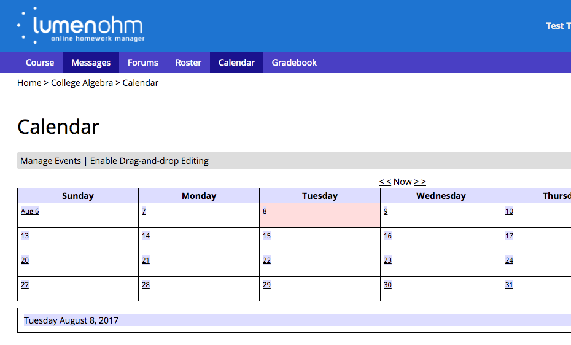Viewport: 571px width, 345px height.
Task: Switch to the Forums tab
Action: pos(143,63)
